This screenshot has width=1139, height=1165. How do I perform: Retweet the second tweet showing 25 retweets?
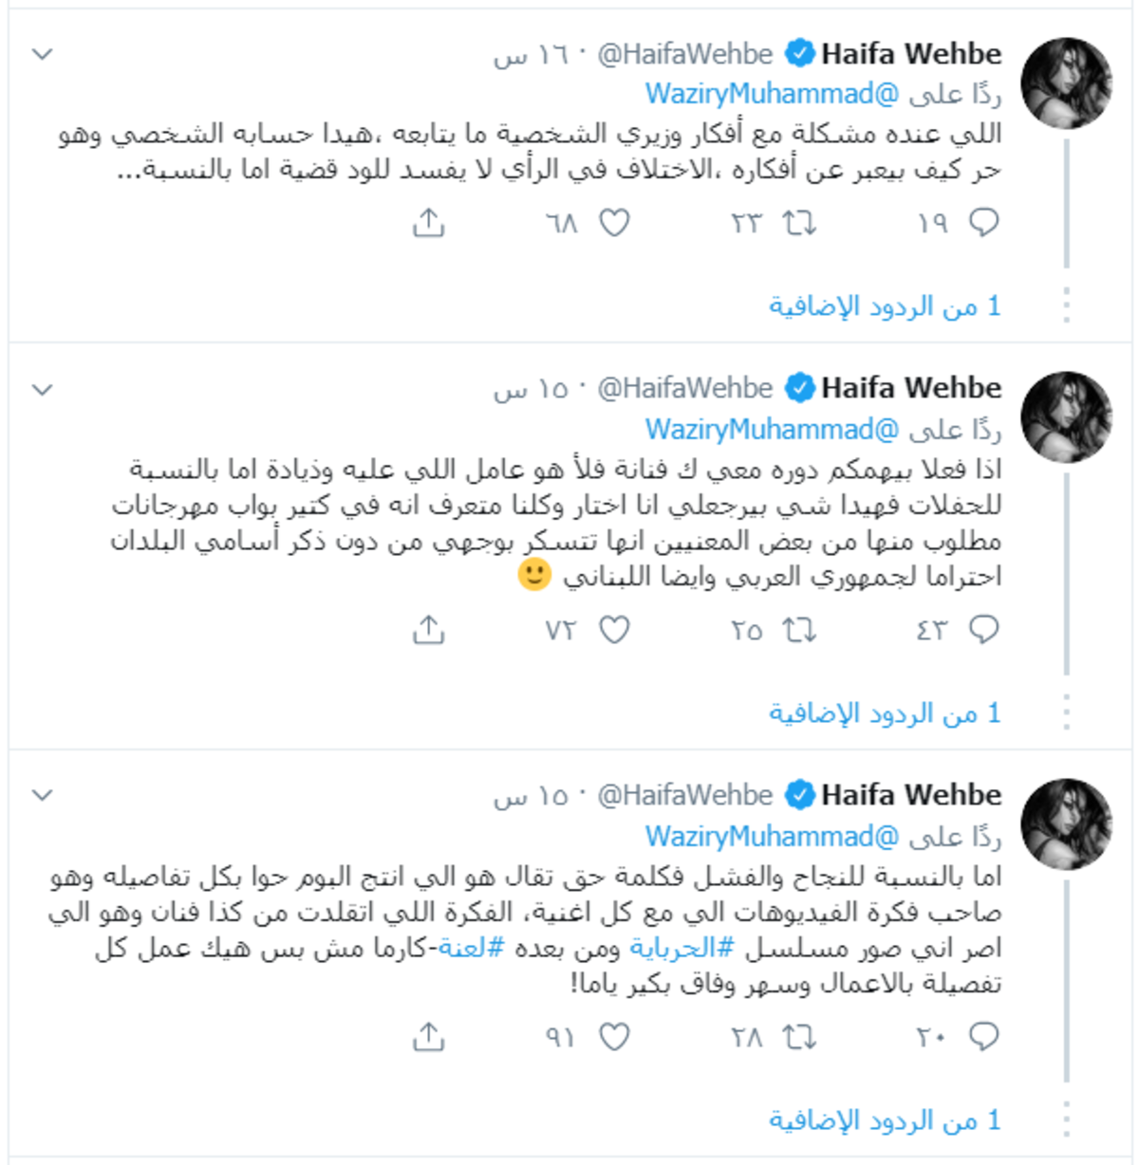(x=798, y=630)
